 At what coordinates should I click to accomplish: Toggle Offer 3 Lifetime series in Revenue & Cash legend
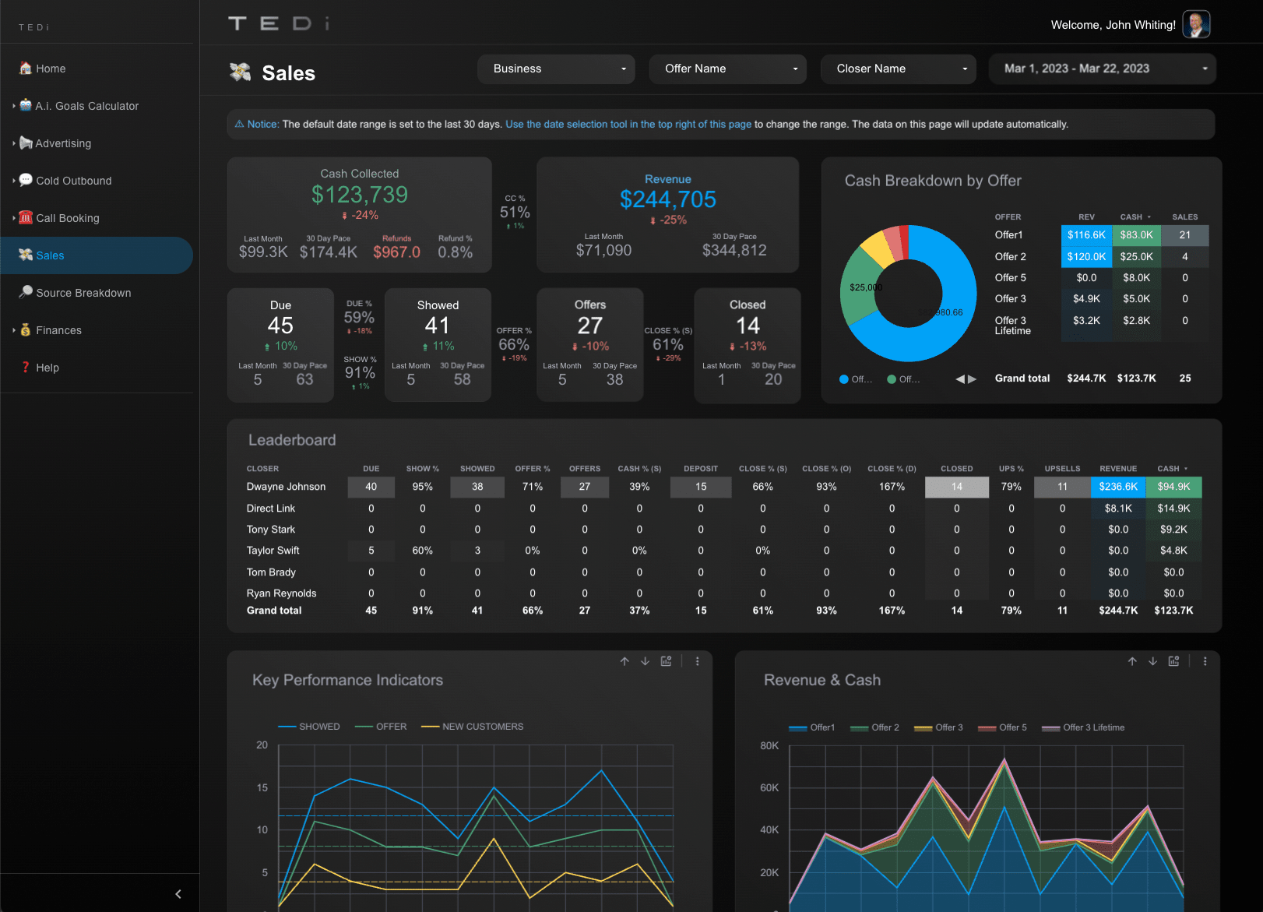tap(1083, 727)
